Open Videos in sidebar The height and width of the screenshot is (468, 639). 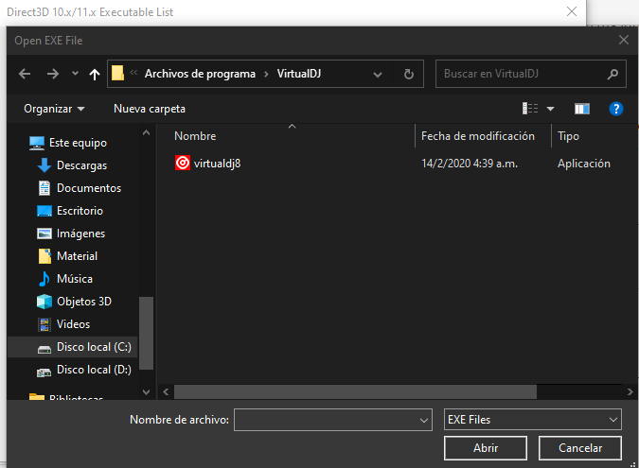tap(73, 324)
